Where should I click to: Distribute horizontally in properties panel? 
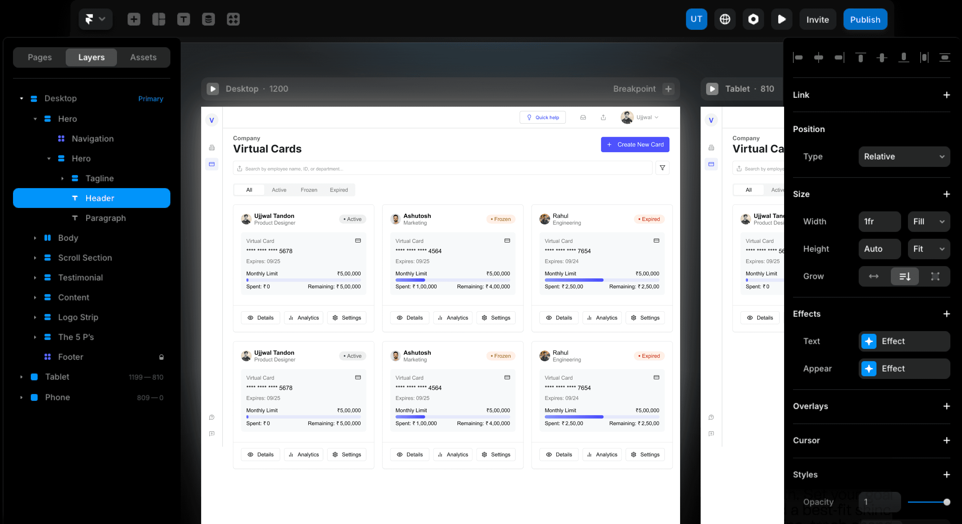(924, 57)
